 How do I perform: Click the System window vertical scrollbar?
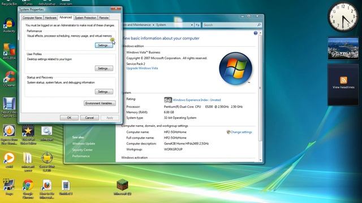[x=260, y=88]
